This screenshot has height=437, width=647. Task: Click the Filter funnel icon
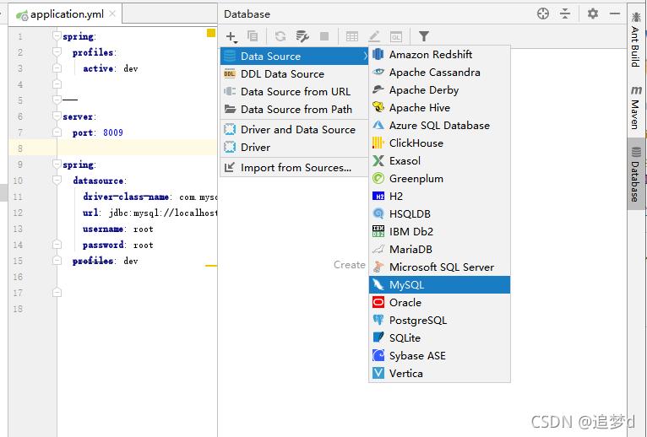pyautogui.click(x=424, y=36)
